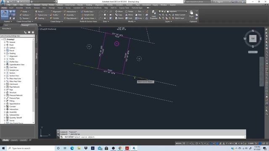Click the Paste clipboard button
The image size is (269, 151).
click(192, 14)
